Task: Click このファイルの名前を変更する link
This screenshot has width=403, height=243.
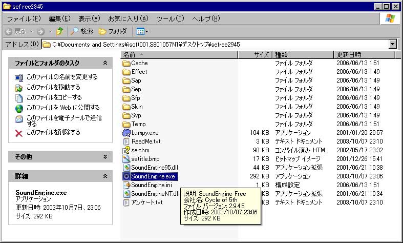Action: click(62, 77)
